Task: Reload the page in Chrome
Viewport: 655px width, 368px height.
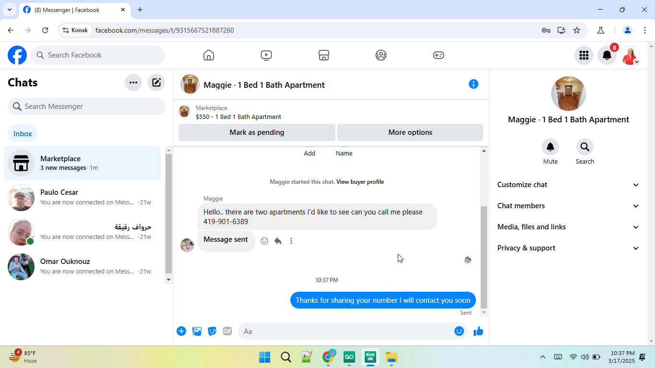Action: click(45, 30)
